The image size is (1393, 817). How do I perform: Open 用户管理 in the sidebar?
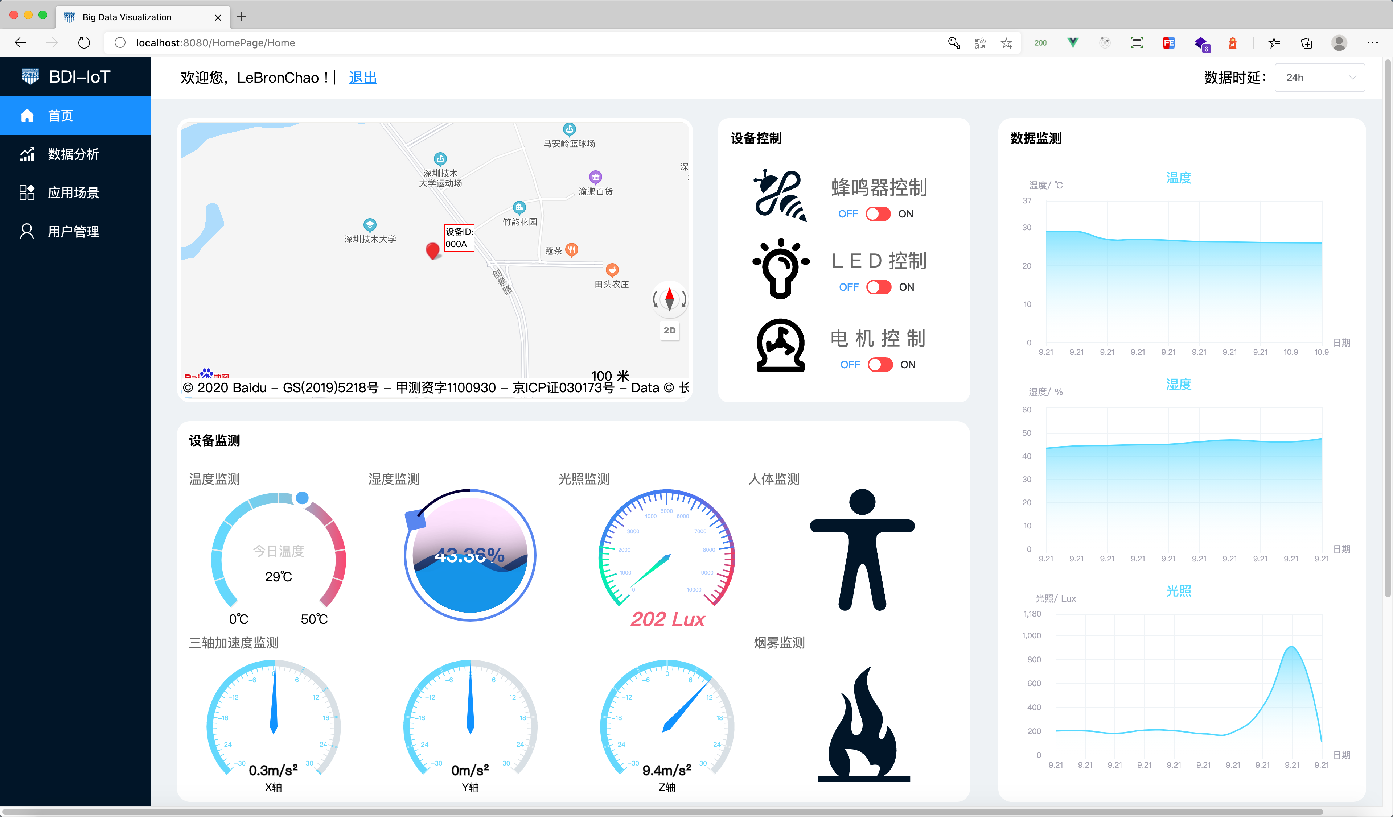(73, 232)
